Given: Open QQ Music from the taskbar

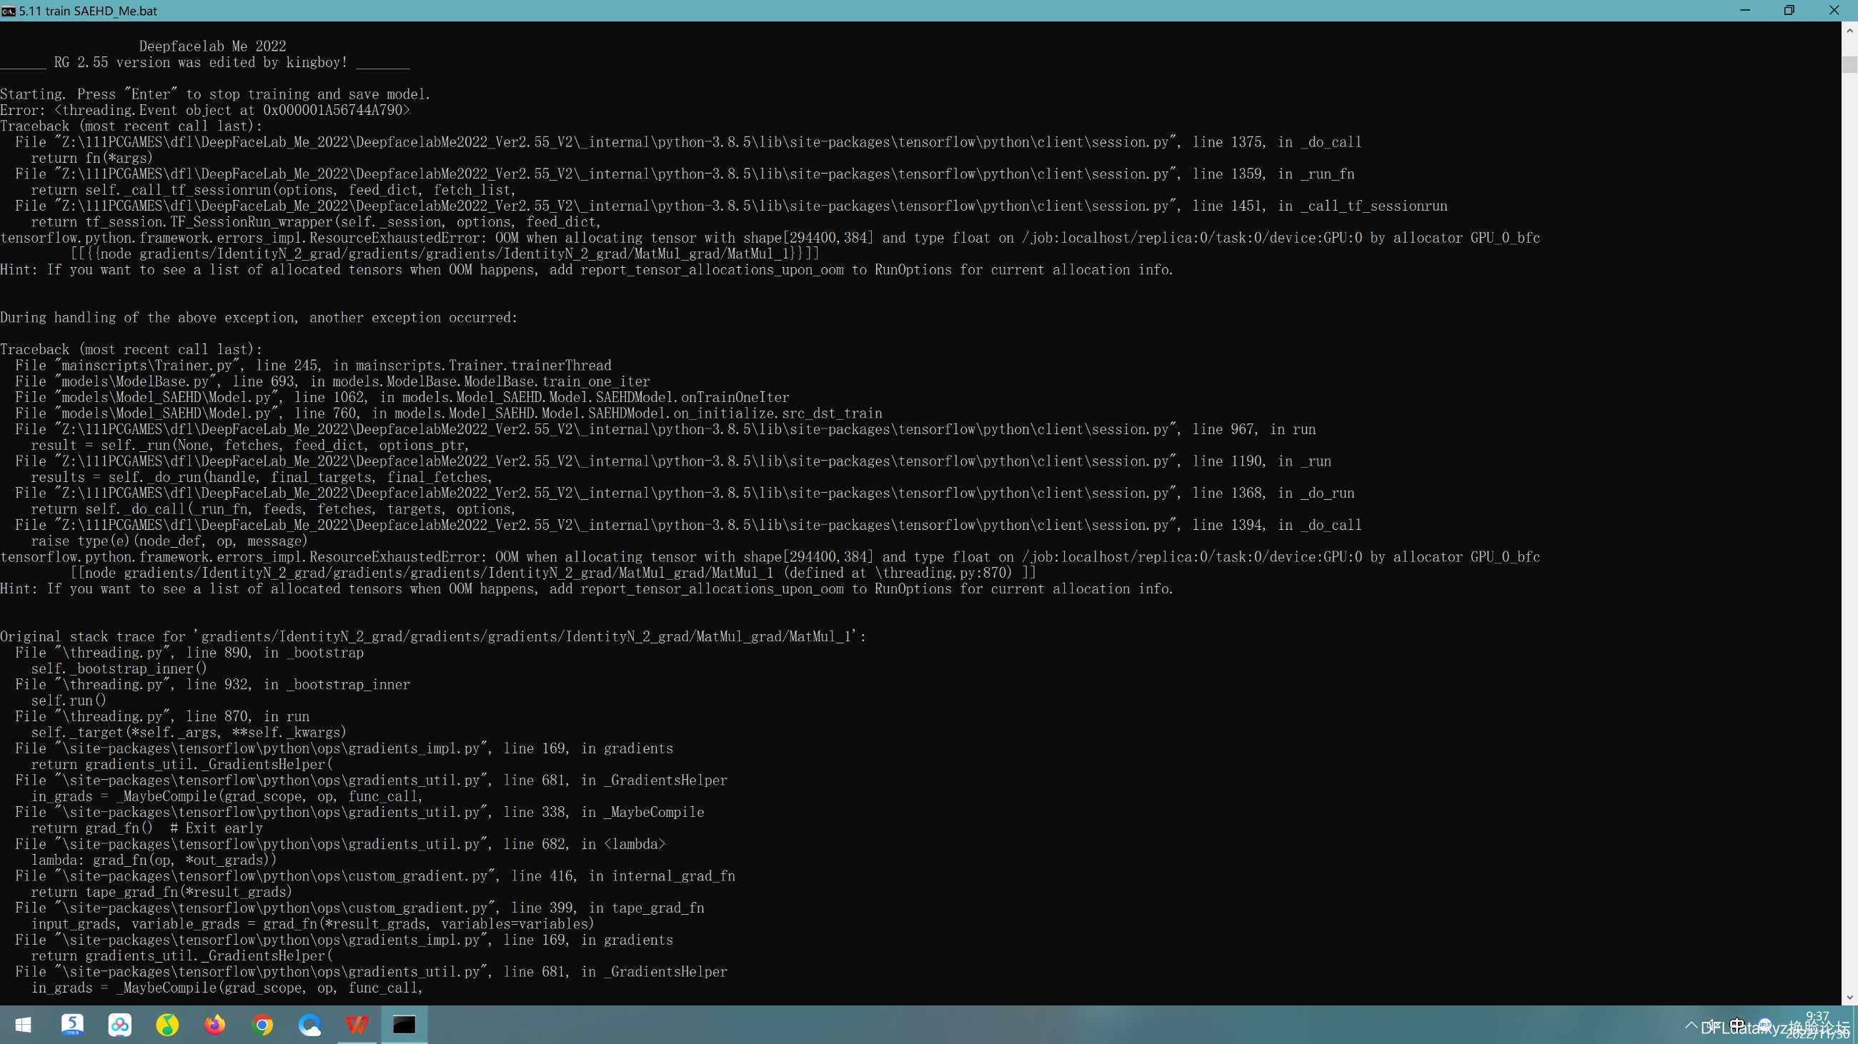Looking at the screenshot, I should (x=167, y=1025).
